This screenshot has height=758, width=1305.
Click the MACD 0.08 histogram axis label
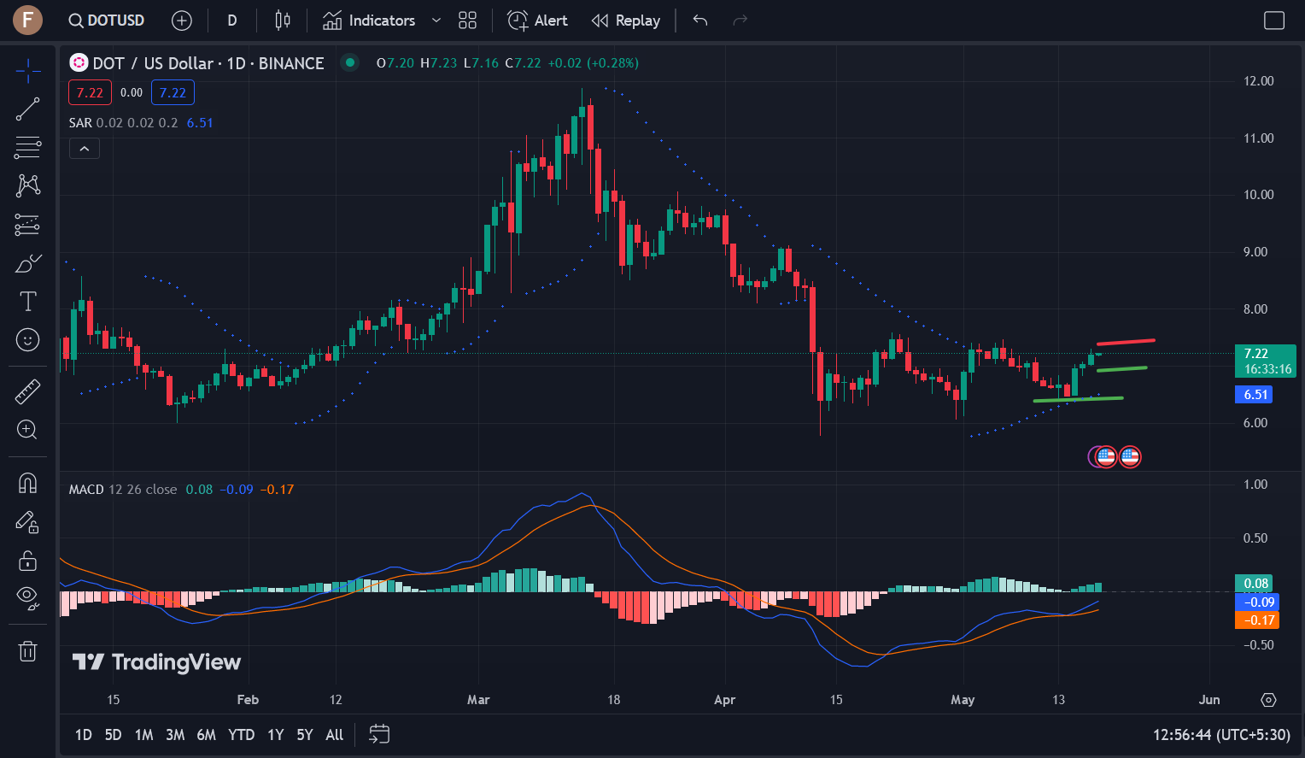(1254, 584)
